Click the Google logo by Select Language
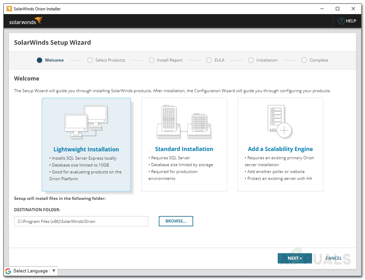The width and height of the screenshot is (365, 280). 8,271
